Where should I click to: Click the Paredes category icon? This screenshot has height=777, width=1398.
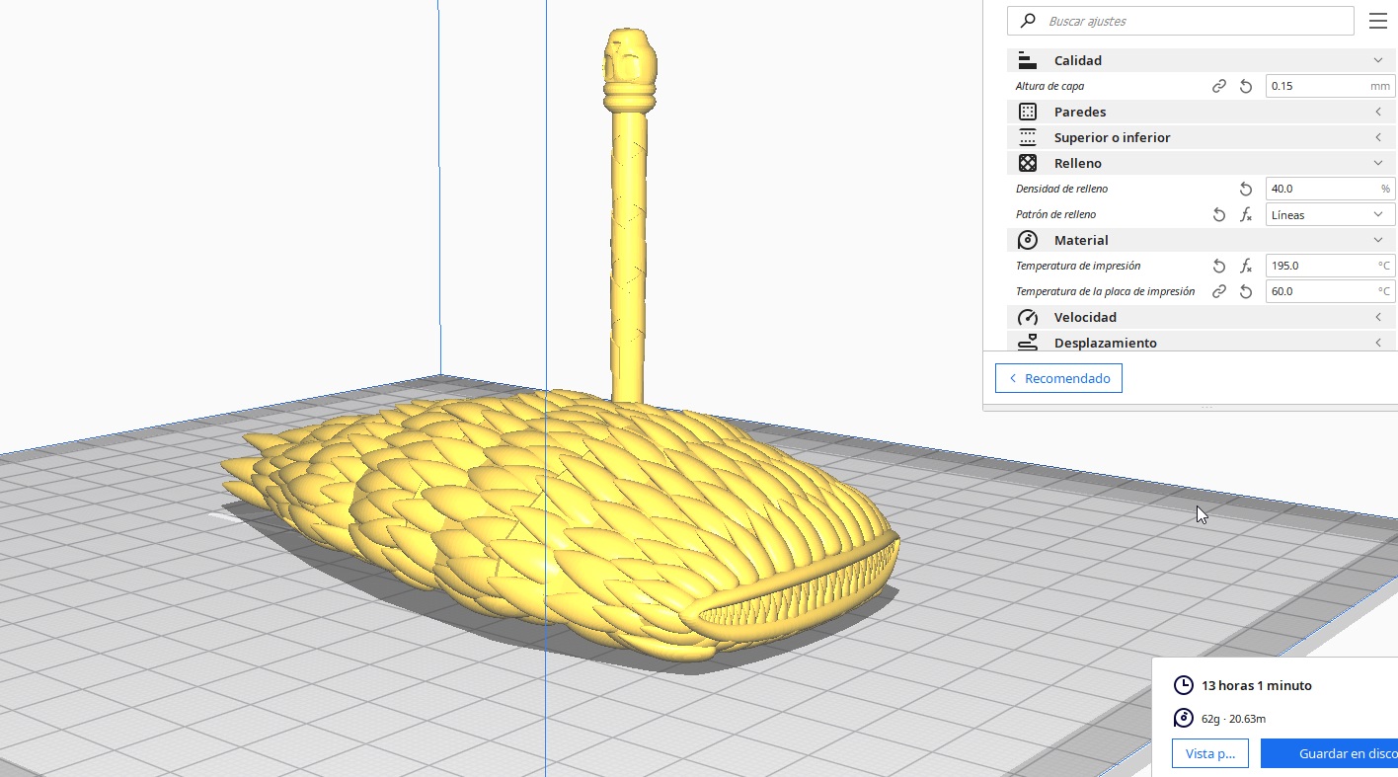(1028, 112)
